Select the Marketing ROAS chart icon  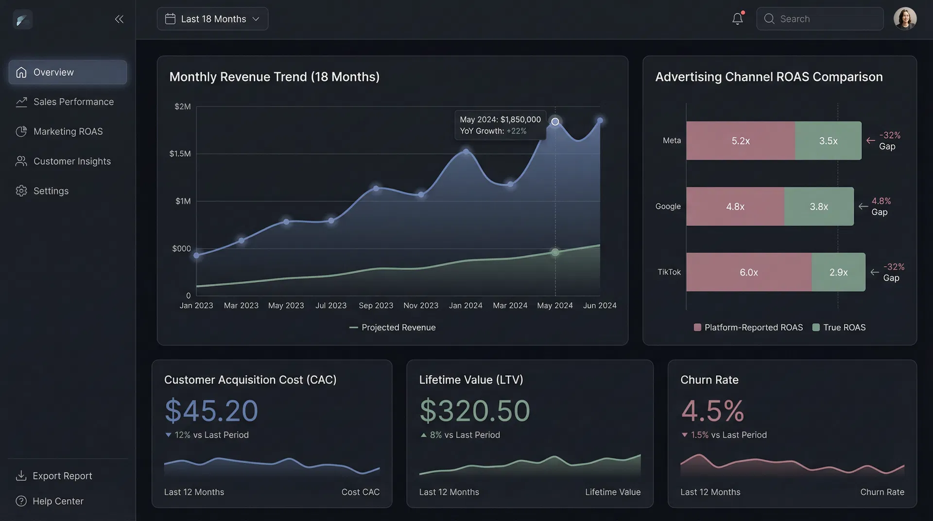pyautogui.click(x=21, y=131)
